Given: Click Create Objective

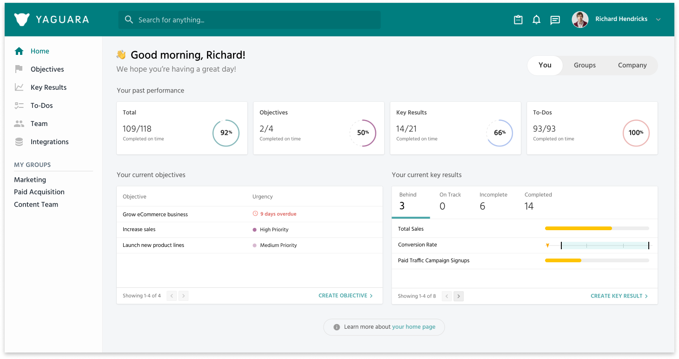Looking at the screenshot, I should (346, 296).
